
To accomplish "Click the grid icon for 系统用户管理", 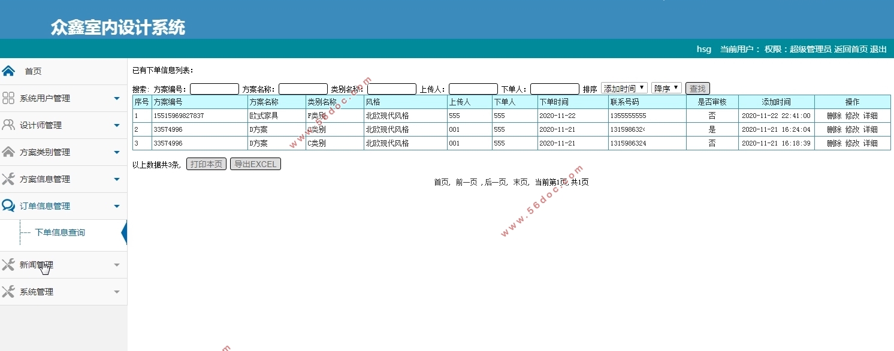I will click(x=8, y=98).
